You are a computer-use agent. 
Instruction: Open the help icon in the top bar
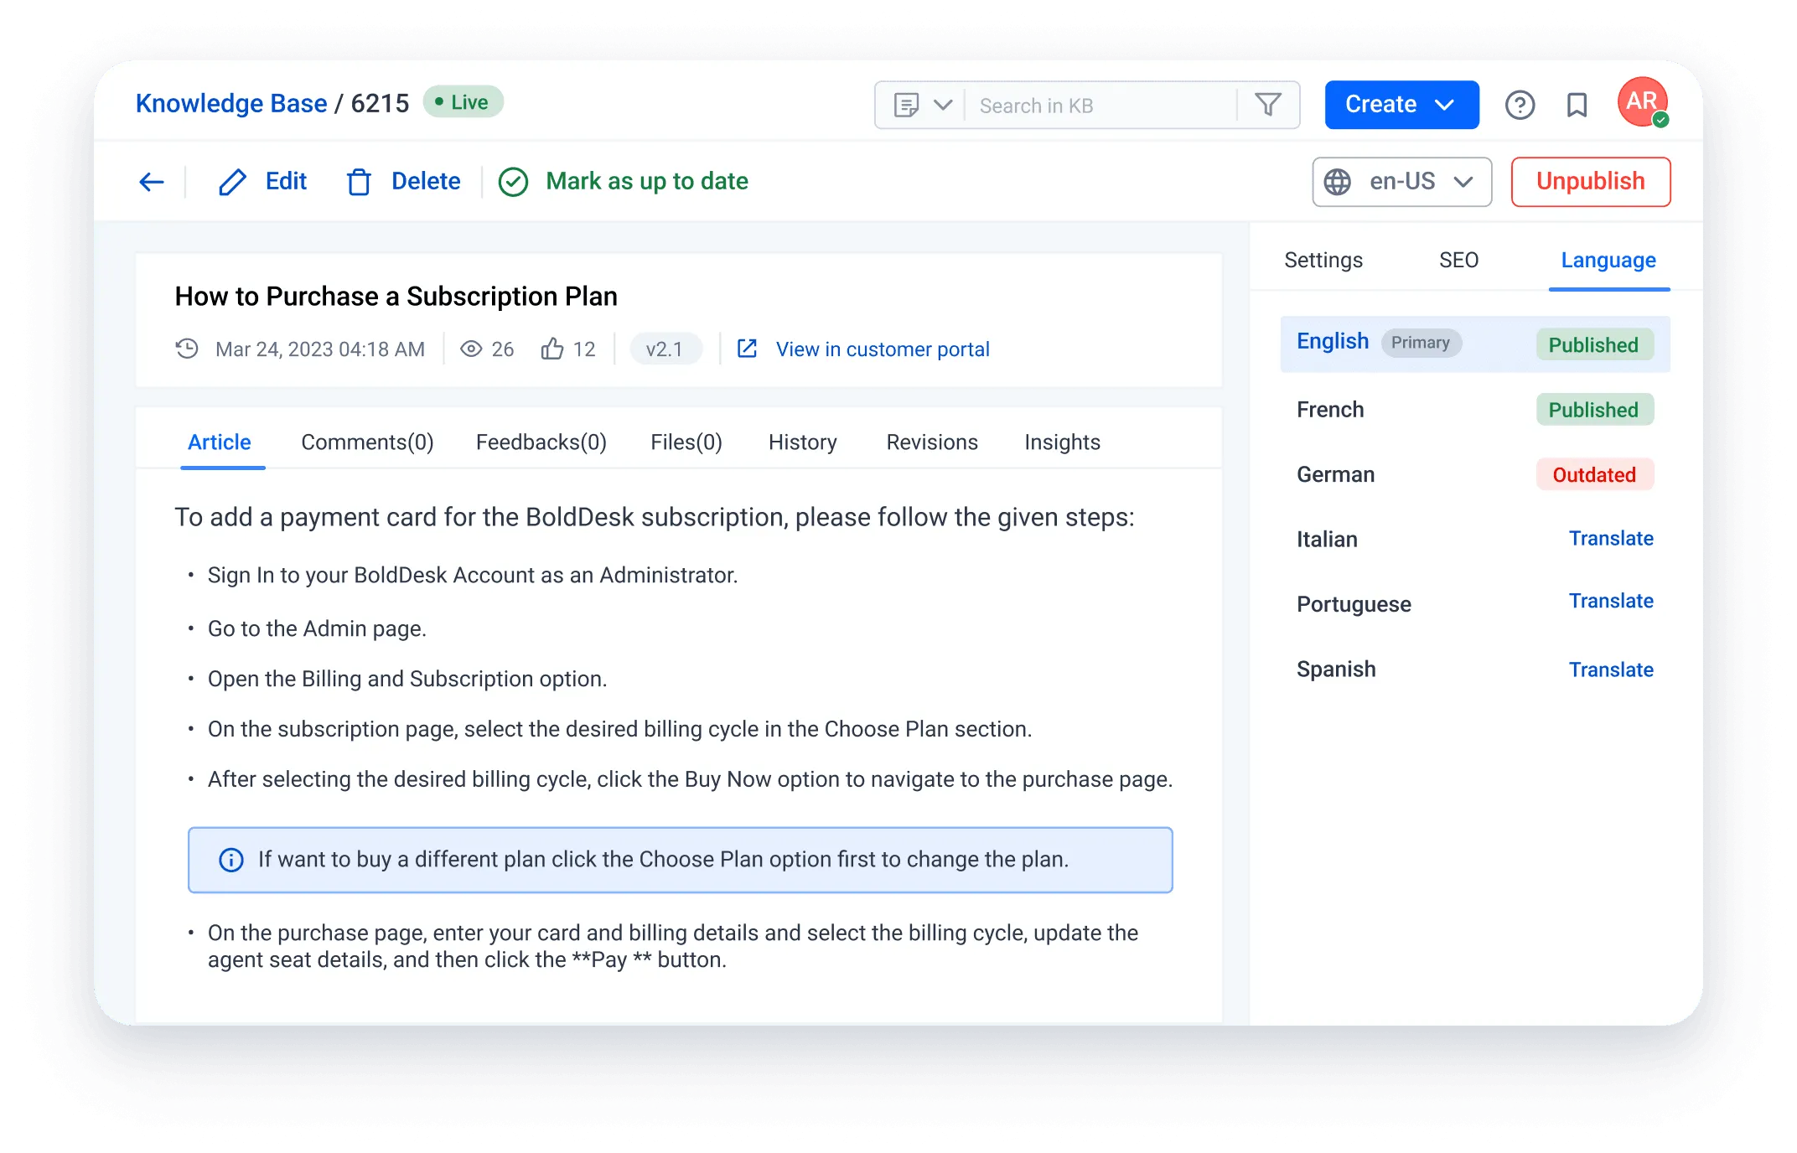pos(1520,105)
